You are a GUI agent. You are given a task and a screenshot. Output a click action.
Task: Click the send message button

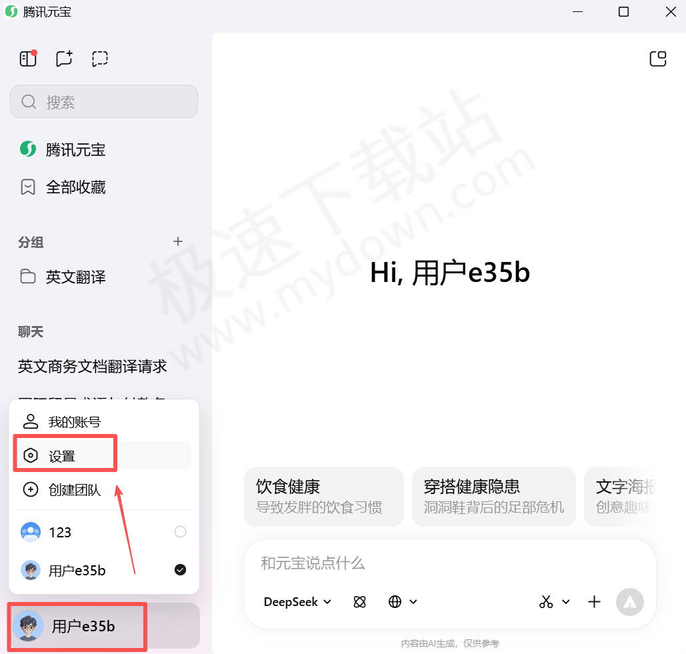pyautogui.click(x=629, y=602)
